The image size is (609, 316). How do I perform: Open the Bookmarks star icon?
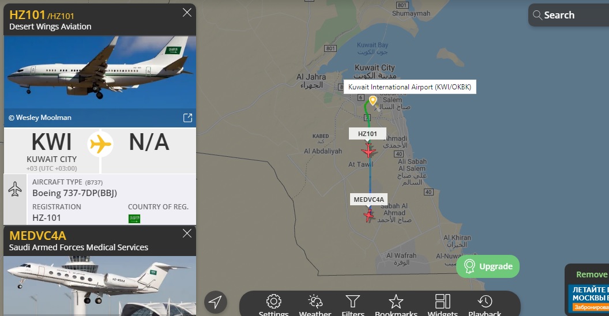point(396,302)
